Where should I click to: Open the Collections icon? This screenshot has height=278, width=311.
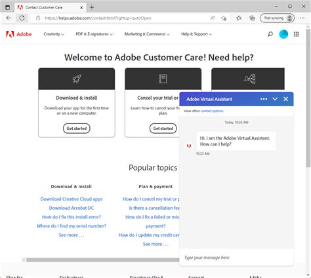[252, 18]
